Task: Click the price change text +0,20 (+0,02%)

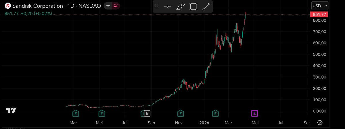Action: tap(36, 14)
